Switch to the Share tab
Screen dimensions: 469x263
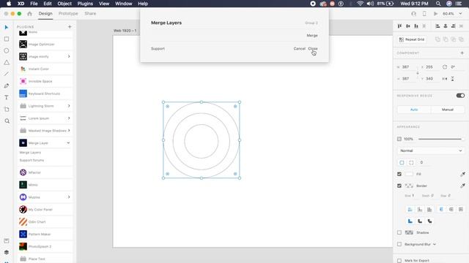pos(90,13)
